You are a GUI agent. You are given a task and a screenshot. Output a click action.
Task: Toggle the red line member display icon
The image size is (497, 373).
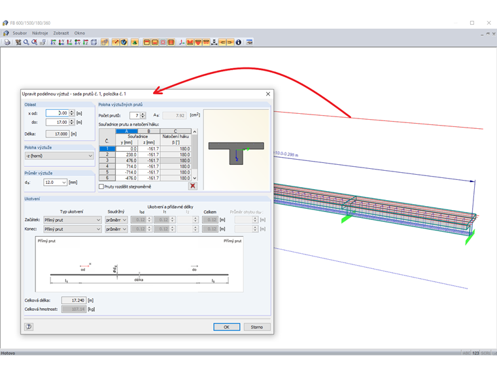pyautogui.click(x=116, y=42)
